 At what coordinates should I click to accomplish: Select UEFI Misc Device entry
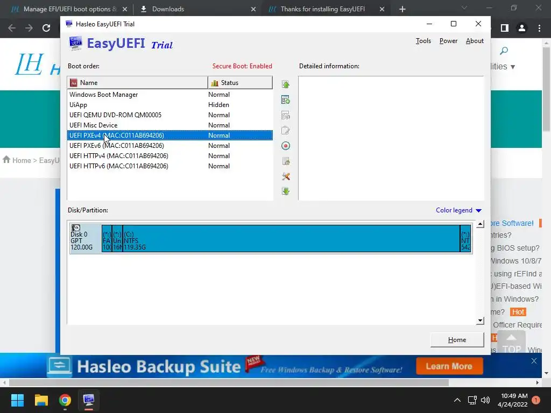(169, 125)
